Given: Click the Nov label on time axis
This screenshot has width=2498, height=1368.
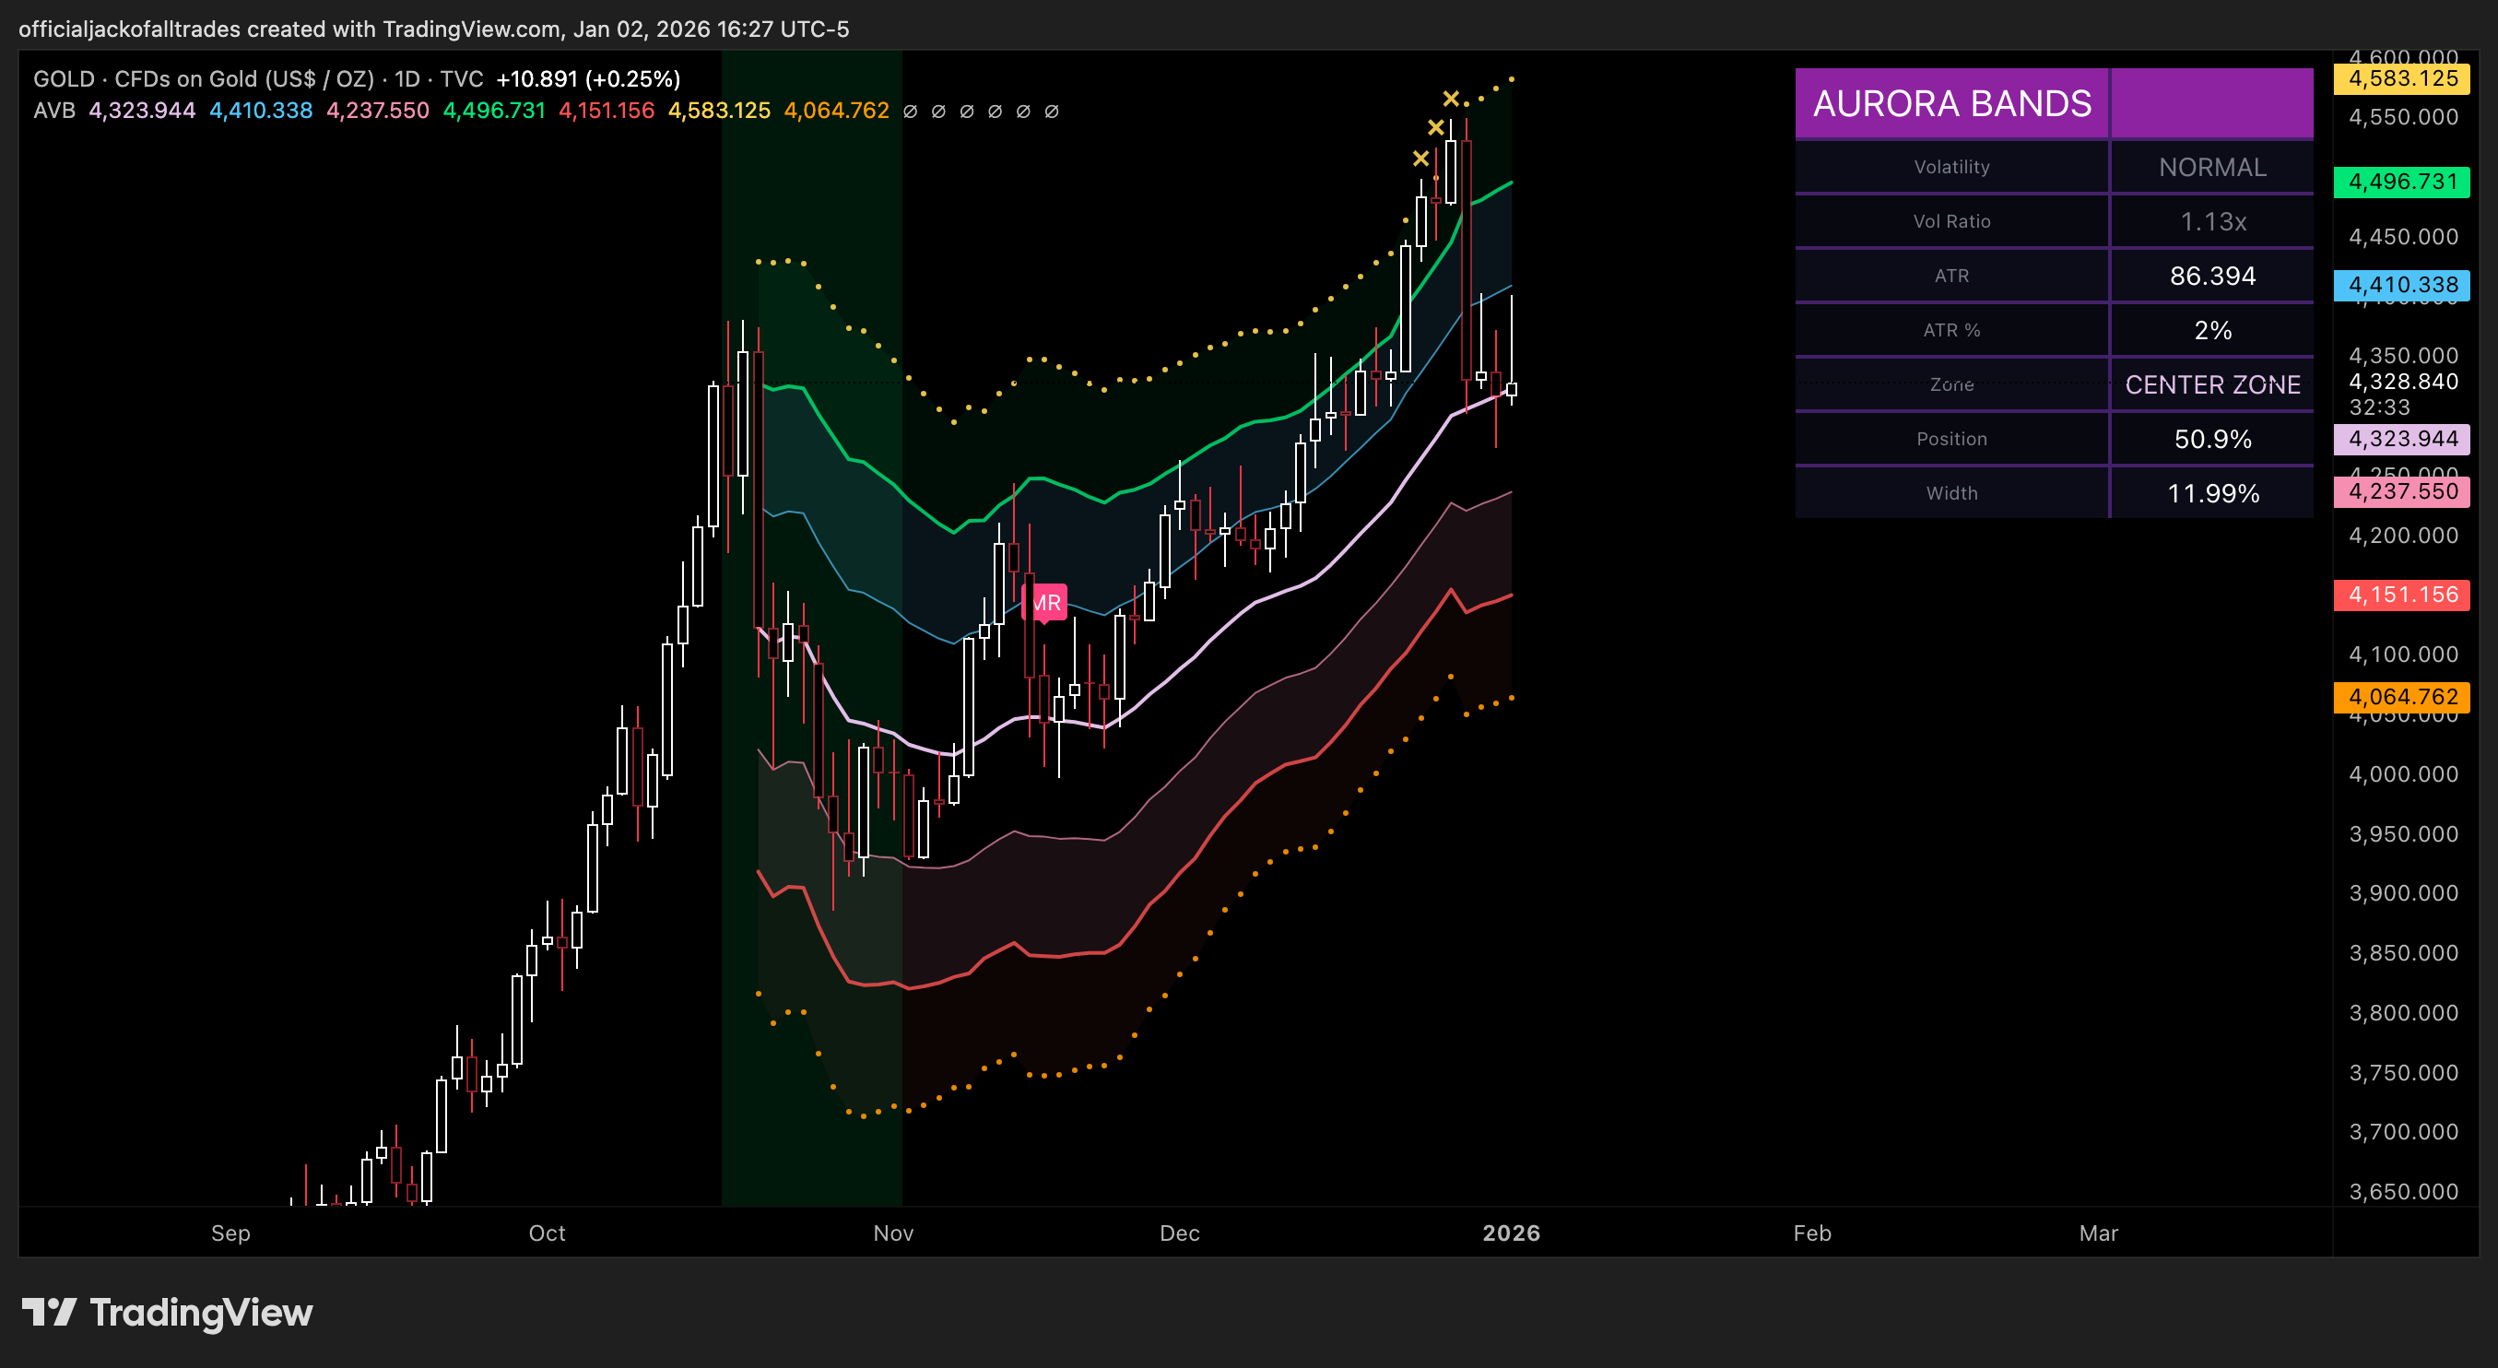Looking at the screenshot, I should click(893, 1233).
